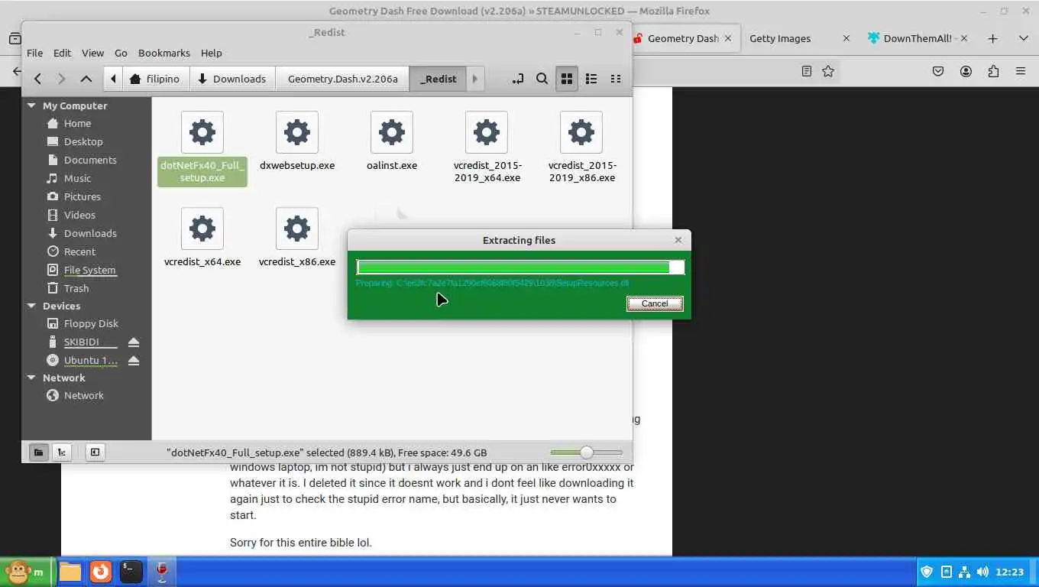Adjust the icon zoom slider
The width and height of the screenshot is (1039, 587).
[x=586, y=452]
